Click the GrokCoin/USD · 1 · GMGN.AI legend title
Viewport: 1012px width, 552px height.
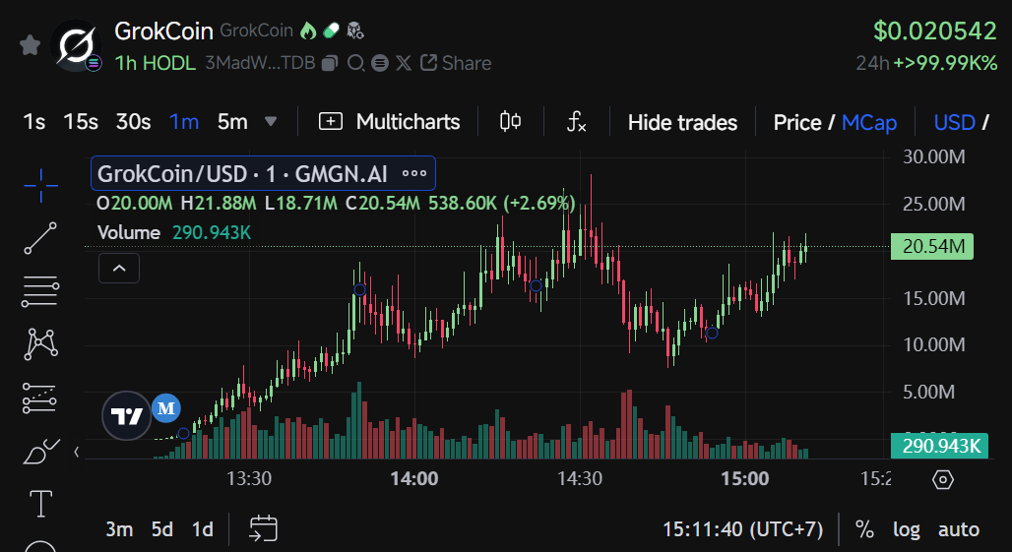point(242,173)
